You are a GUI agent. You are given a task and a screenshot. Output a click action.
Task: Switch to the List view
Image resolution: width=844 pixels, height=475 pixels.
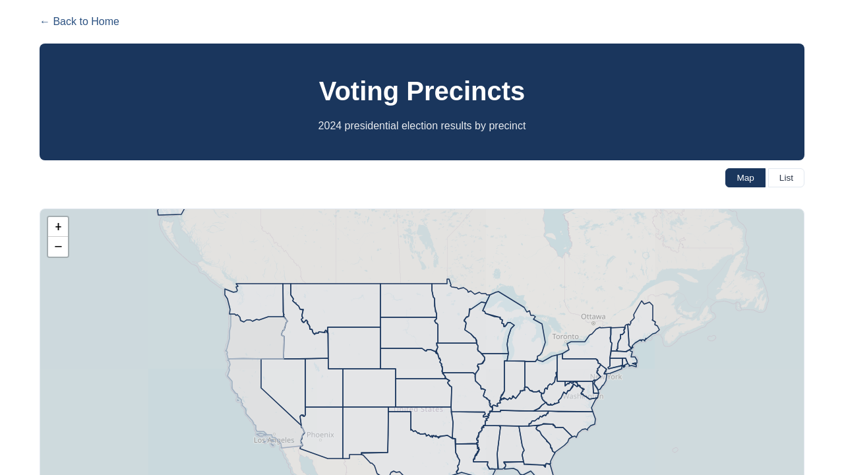click(786, 177)
